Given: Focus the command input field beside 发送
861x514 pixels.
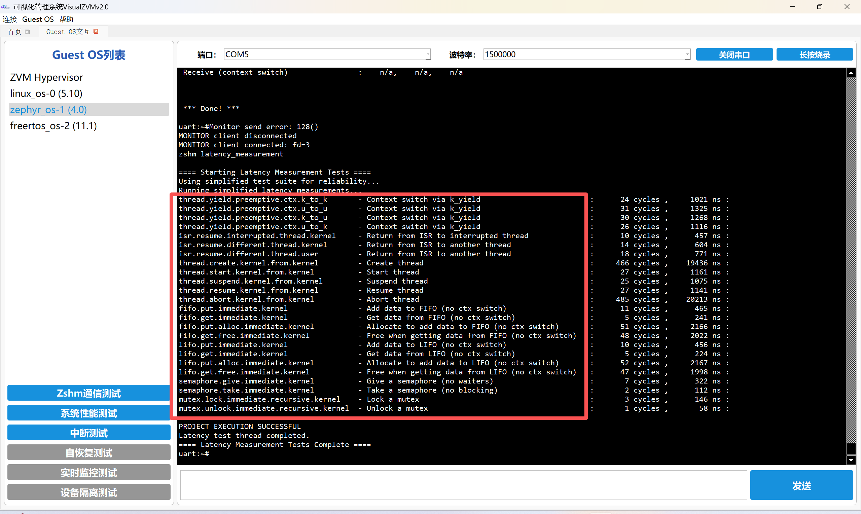Looking at the screenshot, I should tap(463, 485).
